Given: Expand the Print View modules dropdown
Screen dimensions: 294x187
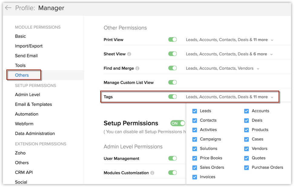Looking at the screenshot, I should (x=272, y=40).
